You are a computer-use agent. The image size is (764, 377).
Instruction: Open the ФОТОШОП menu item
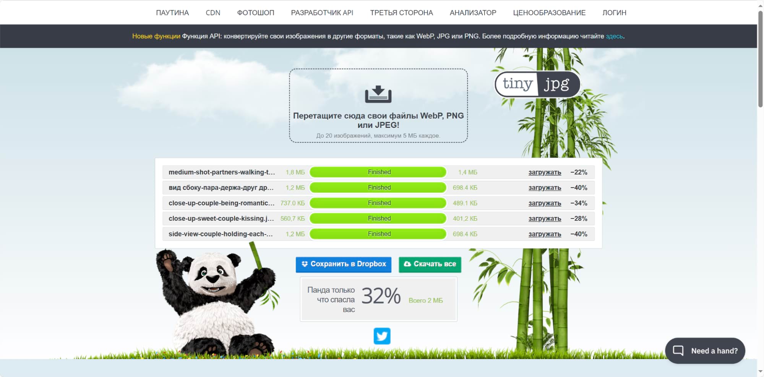[255, 13]
